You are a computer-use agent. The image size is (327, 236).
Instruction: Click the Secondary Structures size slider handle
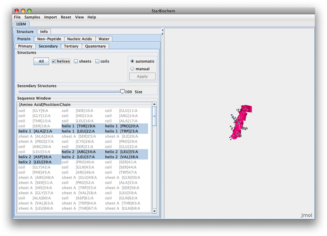[x=122, y=92]
